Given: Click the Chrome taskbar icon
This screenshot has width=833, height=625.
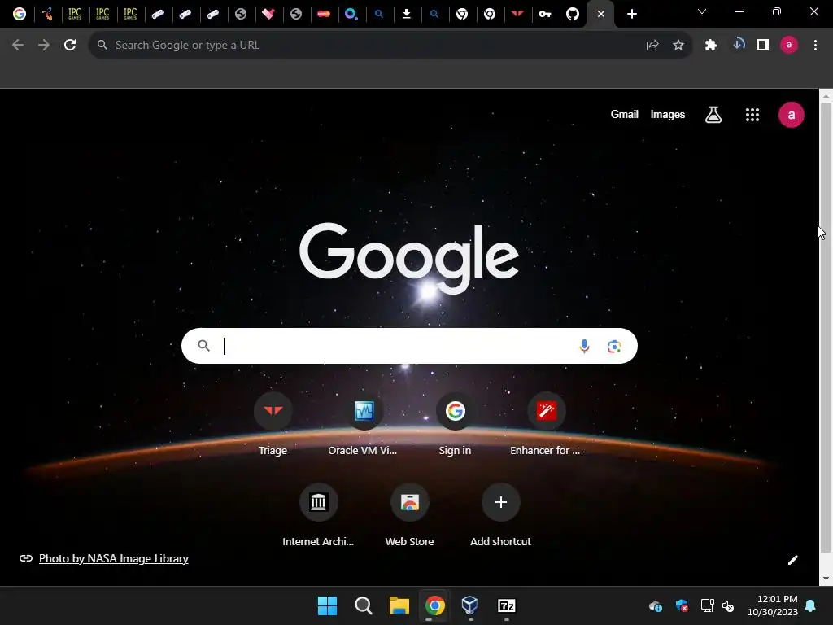Looking at the screenshot, I should 434,605.
